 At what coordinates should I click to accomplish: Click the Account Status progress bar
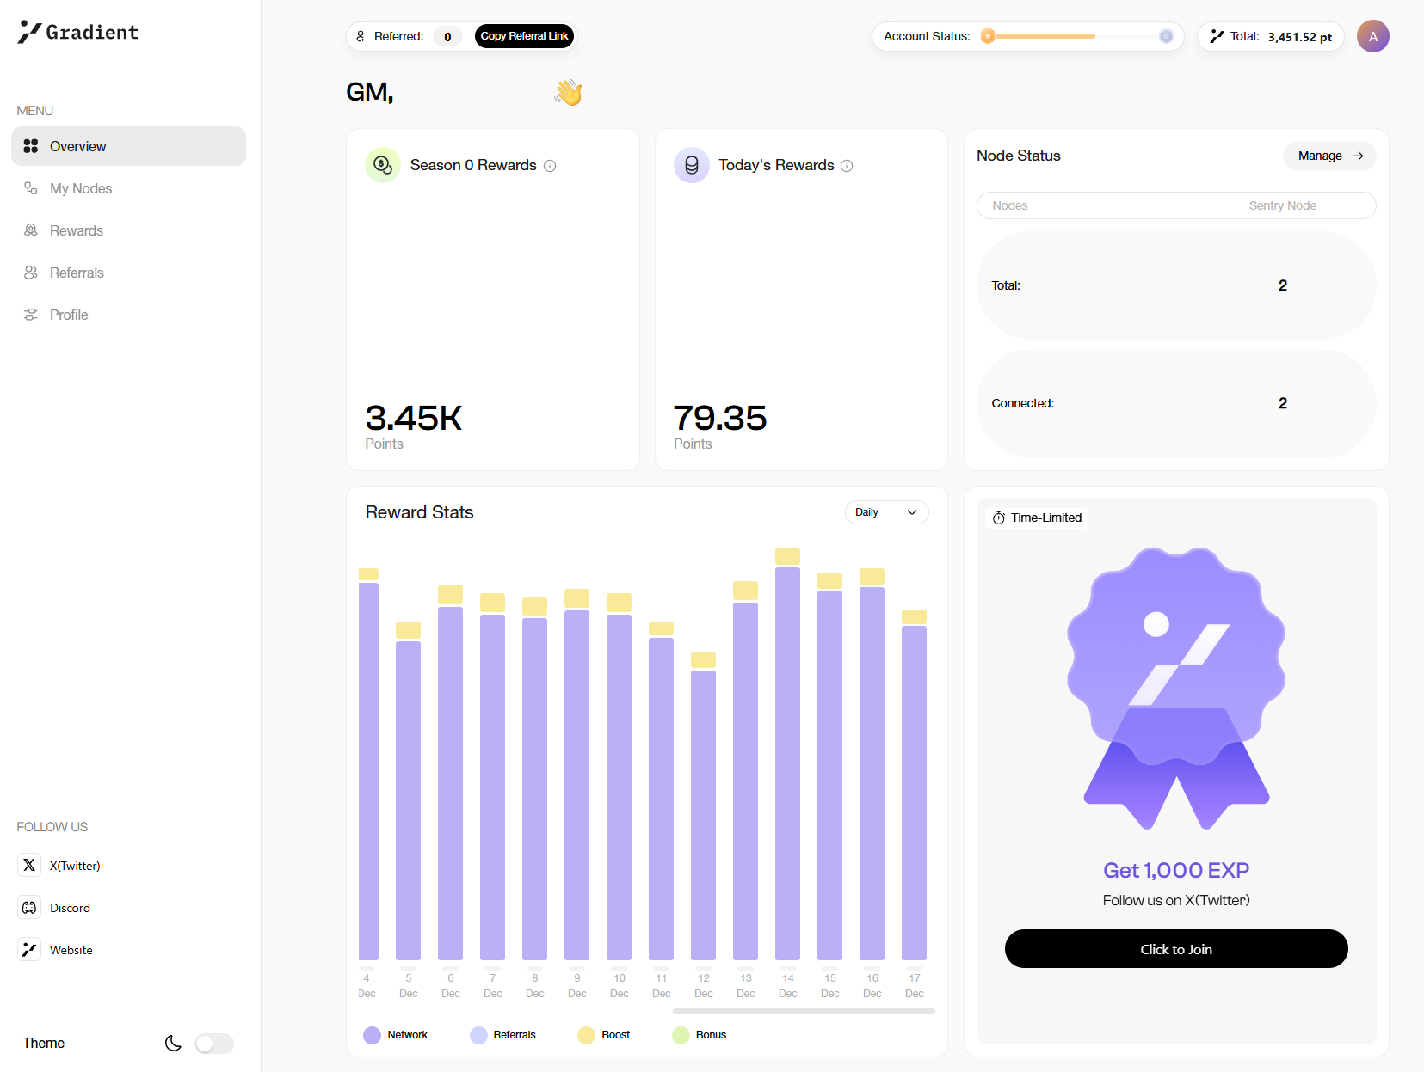click(1076, 36)
